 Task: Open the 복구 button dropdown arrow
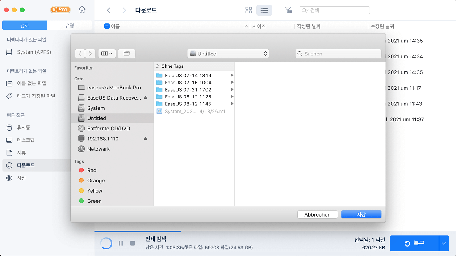(x=444, y=243)
